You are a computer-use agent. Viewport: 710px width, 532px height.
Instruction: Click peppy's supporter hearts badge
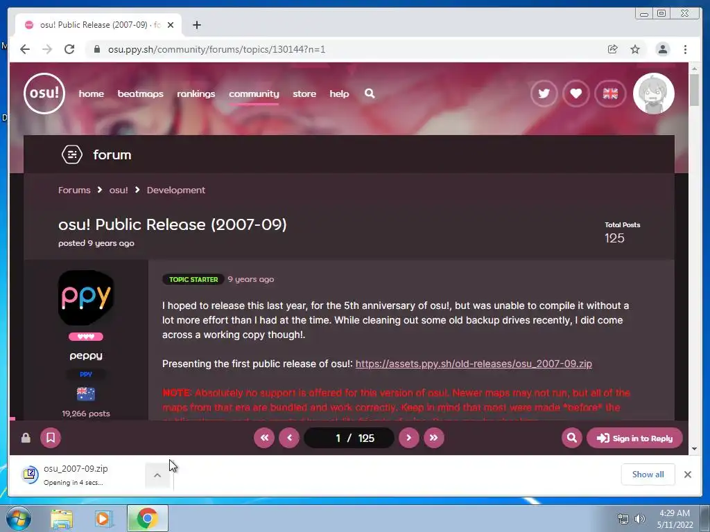click(x=86, y=337)
